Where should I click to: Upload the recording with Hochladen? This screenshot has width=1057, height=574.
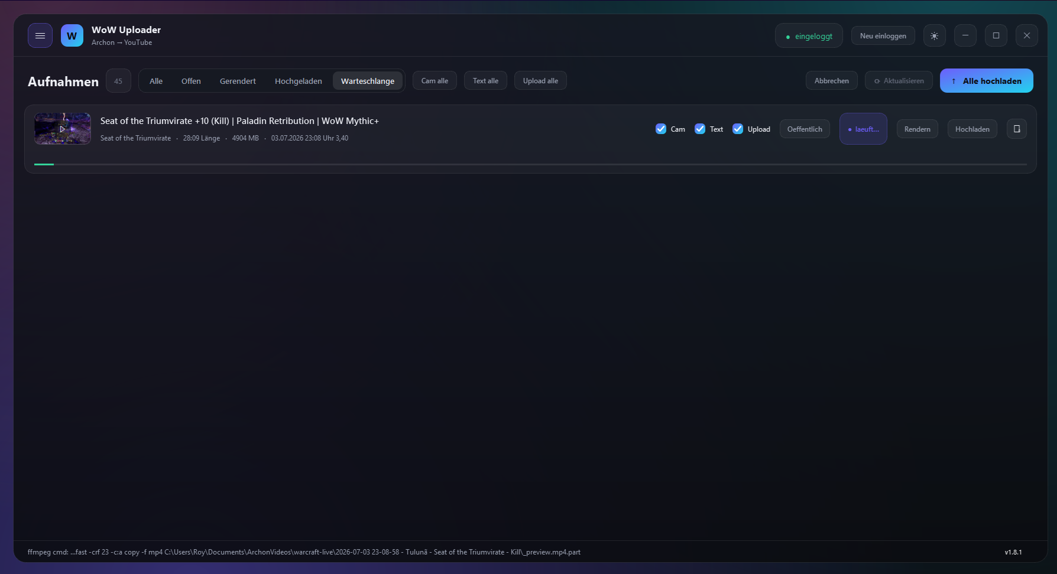pyautogui.click(x=972, y=129)
